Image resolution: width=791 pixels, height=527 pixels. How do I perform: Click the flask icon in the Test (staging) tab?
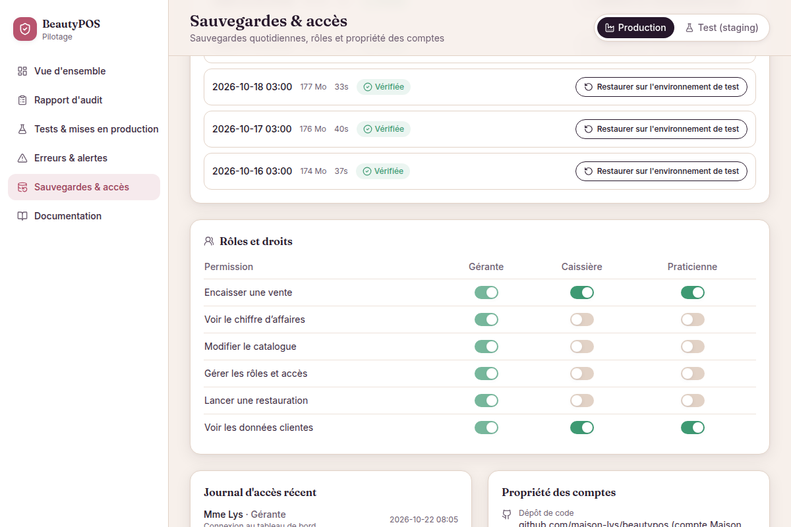689,28
